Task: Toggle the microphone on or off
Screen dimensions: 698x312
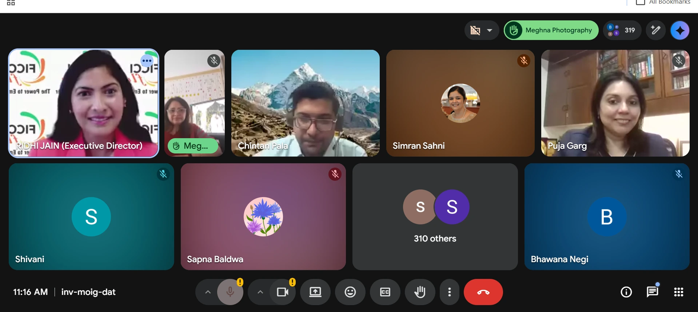Action: click(230, 292)
